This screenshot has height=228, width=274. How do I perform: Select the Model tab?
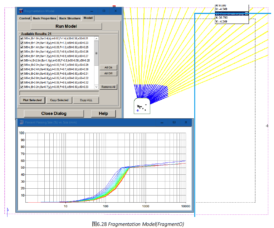[88, 18]
